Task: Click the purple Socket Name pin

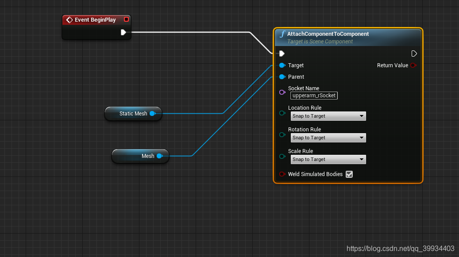Action: tap(282, 92)
